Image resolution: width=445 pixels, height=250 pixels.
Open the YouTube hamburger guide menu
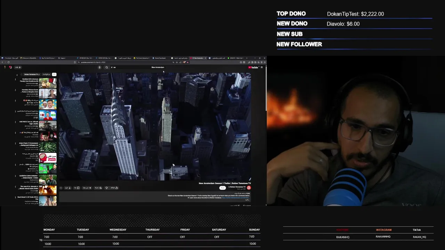pos(262,67)
